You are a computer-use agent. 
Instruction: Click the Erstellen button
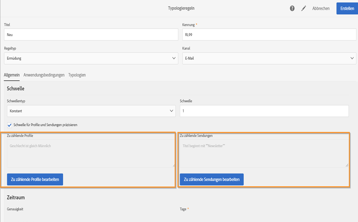click(x=347, y=9)
